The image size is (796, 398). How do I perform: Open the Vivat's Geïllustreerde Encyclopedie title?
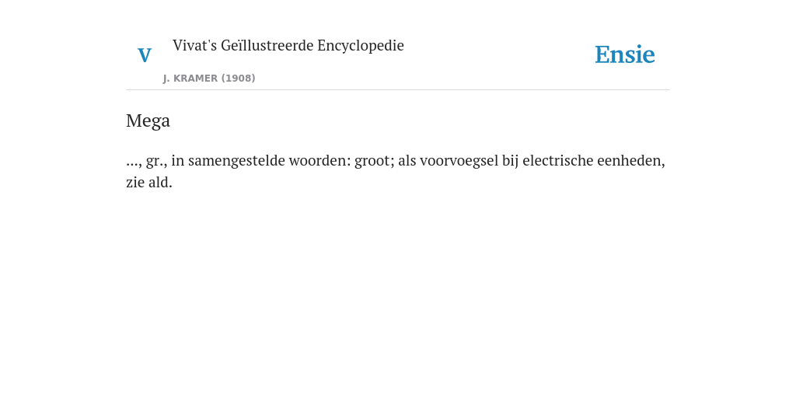point(288,45)
